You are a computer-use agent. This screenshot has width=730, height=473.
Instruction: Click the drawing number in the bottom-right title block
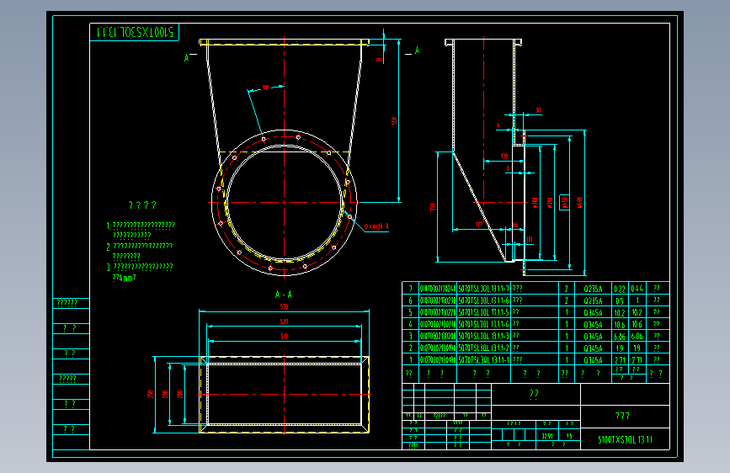[625, 439]
